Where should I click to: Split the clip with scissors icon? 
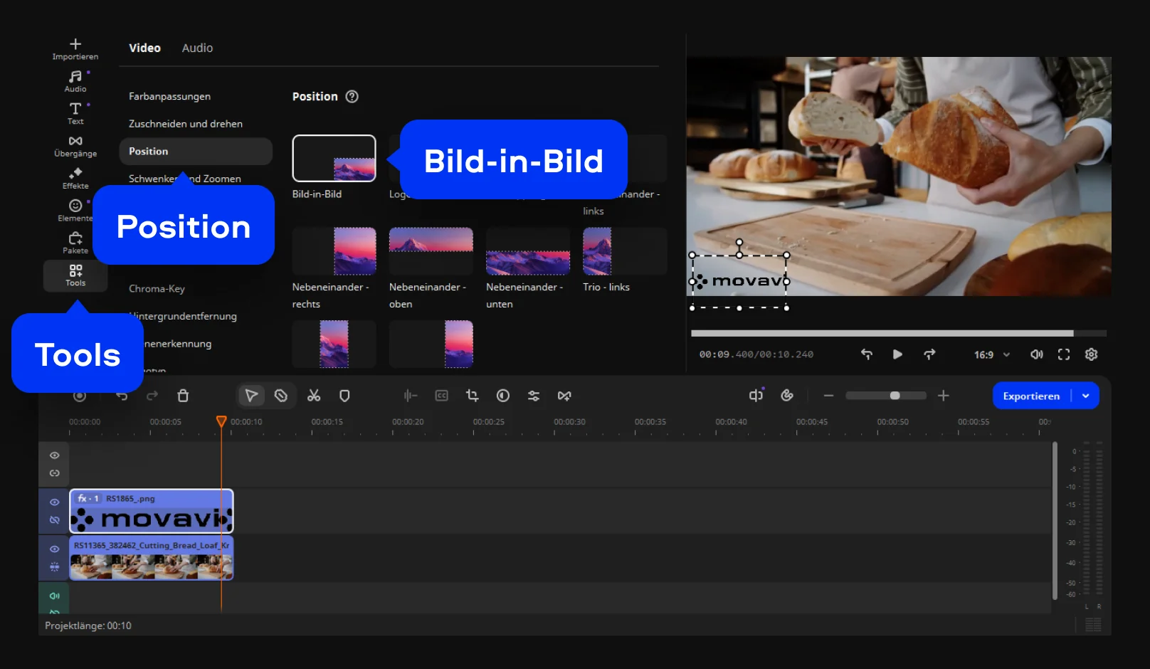314,396
